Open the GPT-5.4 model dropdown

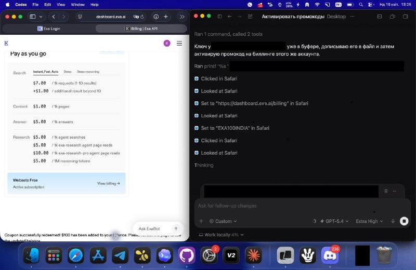pos(329,221)
